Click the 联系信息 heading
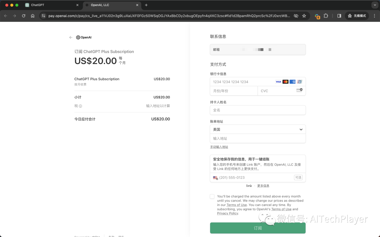Viewport: 380px width, 237px height. [218, 37]
